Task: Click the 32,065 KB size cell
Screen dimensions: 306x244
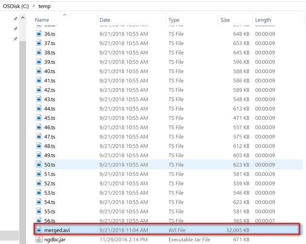Action: click(x=238, y=230)
